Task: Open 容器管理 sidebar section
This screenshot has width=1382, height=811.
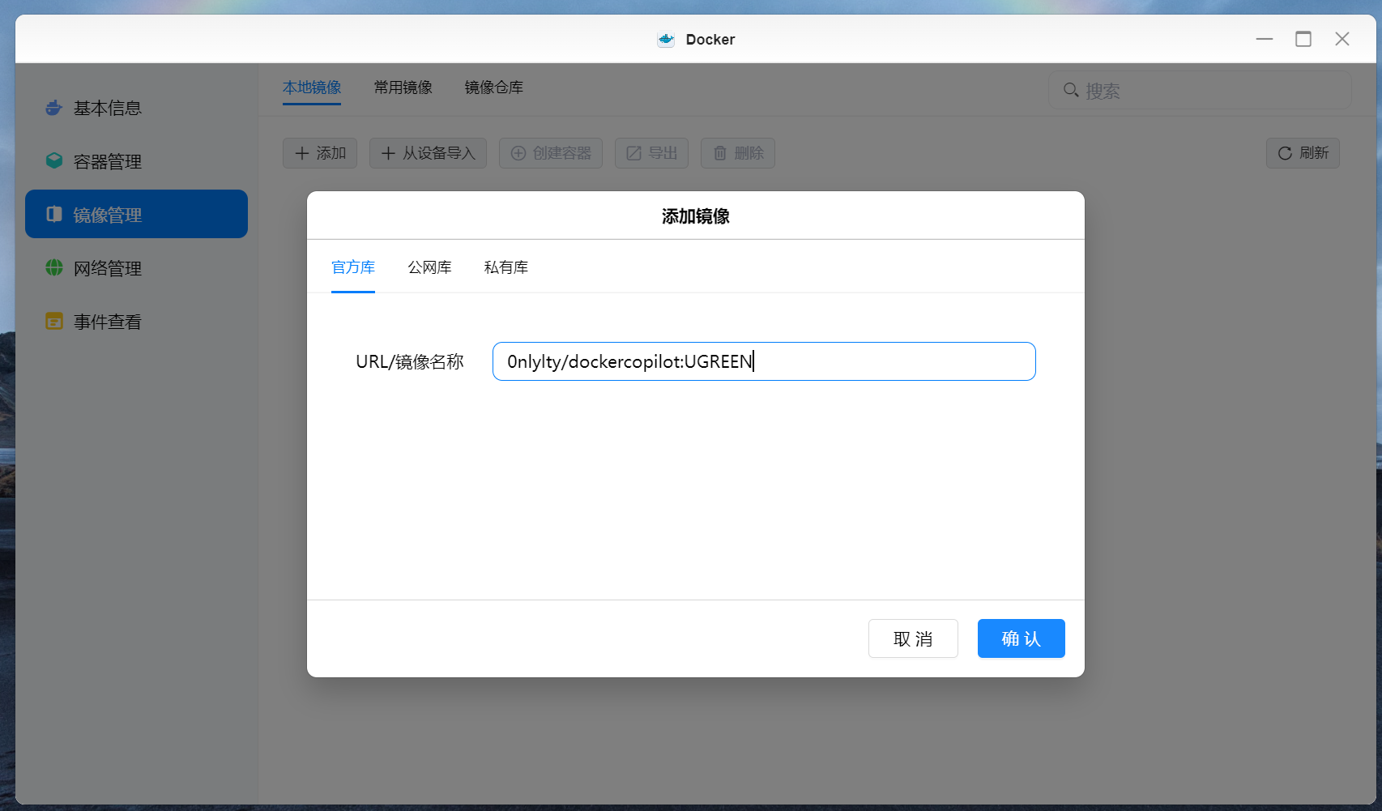Action: coord(136,161)
